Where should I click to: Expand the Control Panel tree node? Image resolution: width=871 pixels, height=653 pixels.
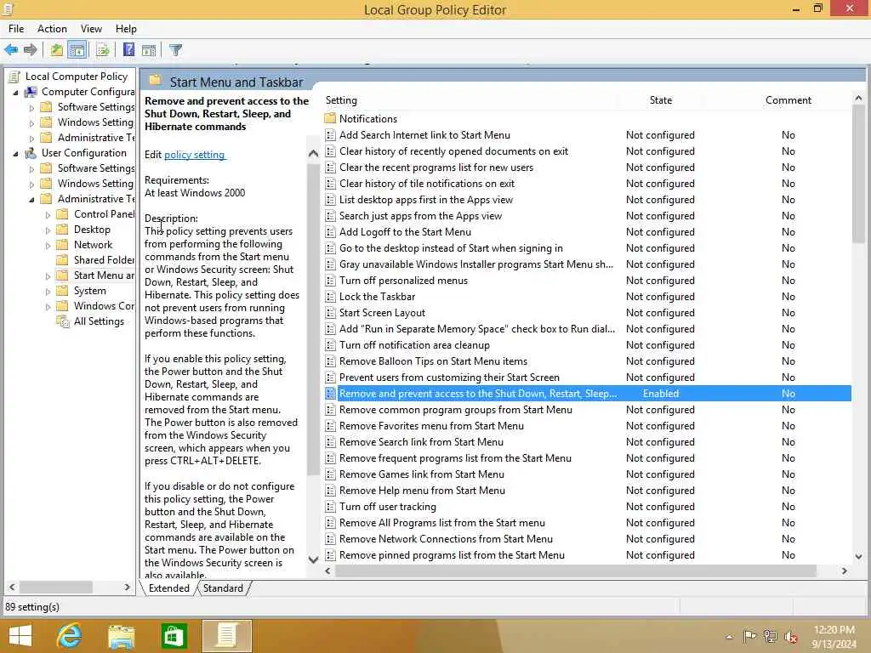tap(48, 215)
